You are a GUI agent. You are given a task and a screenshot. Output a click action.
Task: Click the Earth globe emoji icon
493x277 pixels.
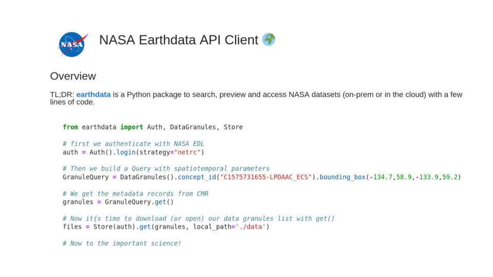(x=269, y=39)
